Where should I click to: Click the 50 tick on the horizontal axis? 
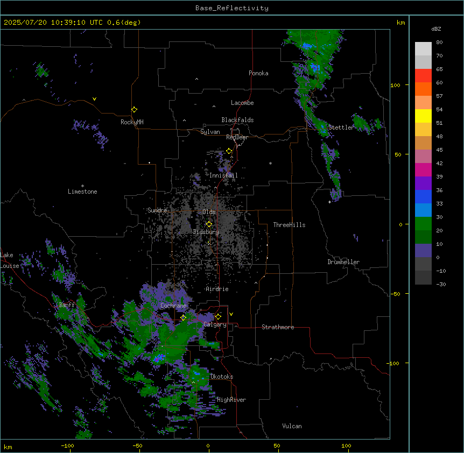point(277,445)
